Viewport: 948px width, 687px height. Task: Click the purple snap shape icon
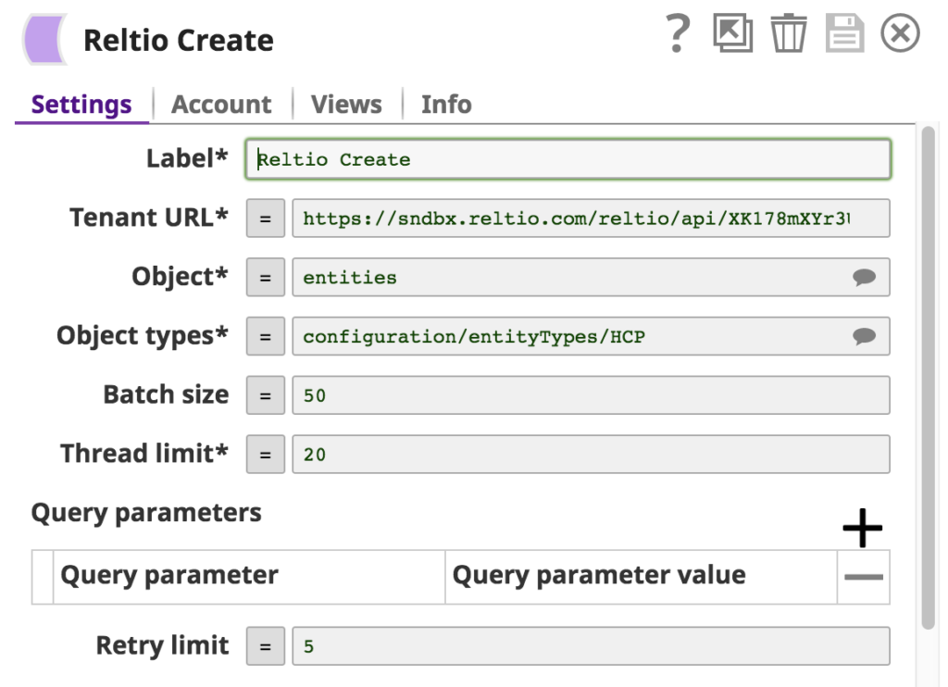coord(44,40)
